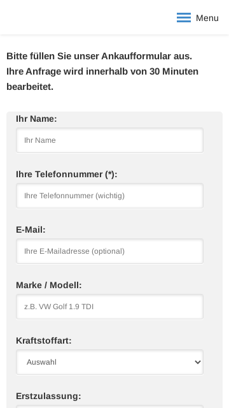Open the blue hamburger menu icon
The height and width of the screenshot is (408, 229).
(184, 18)
